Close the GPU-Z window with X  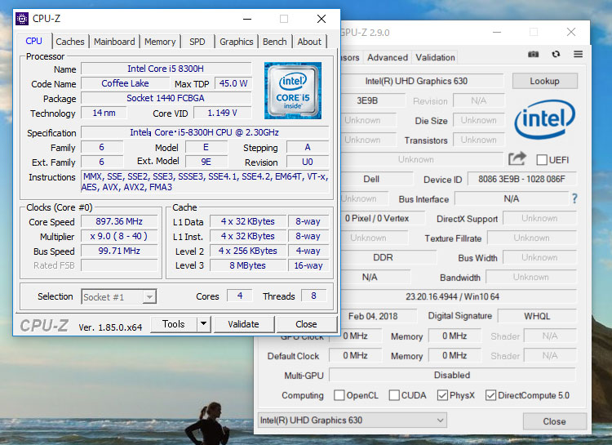pyautogui.click(x=571, y=32)
